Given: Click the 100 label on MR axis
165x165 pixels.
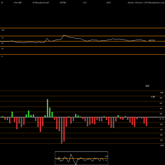Looking at the screenshot, I should pos(161,93).
